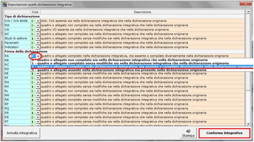Open the RQ row code dropdown
The height and width of the screenshot is (142, 254).
coord(38,109)
